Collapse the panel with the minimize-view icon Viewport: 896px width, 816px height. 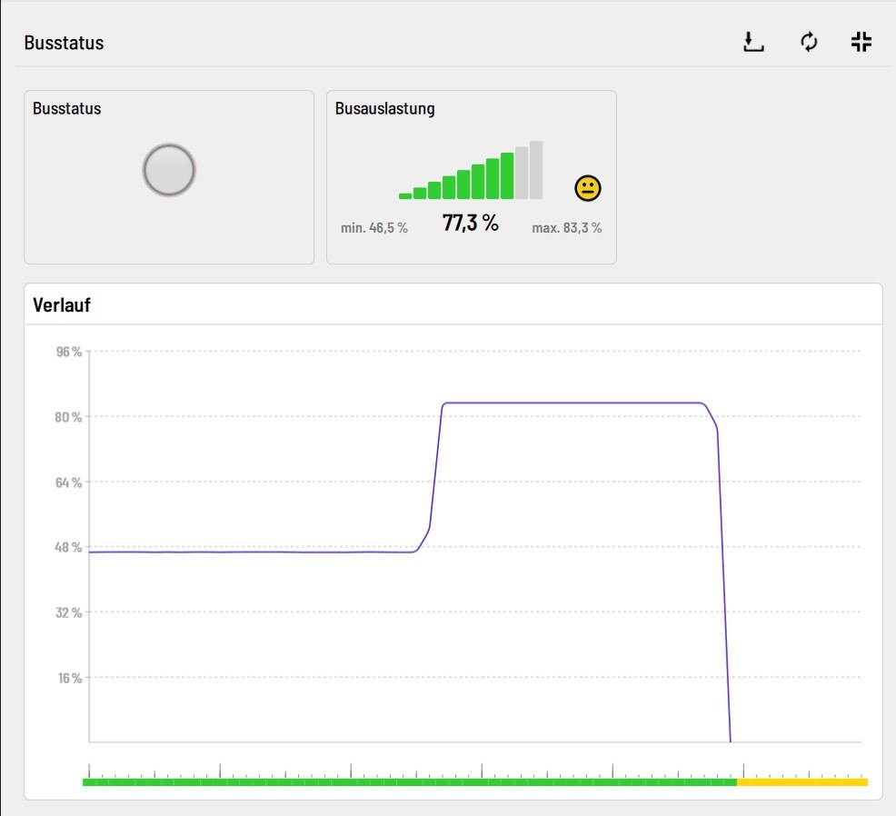(x=861, y=42)
